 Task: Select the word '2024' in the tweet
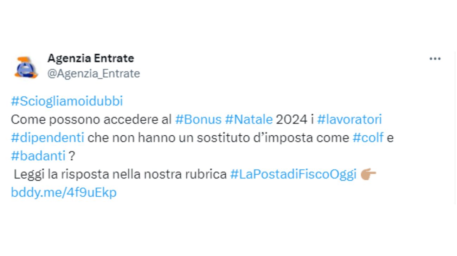pos(292,119)
